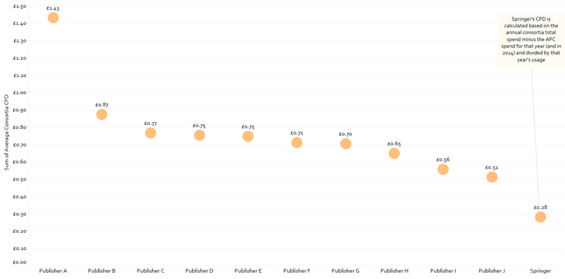Image resolution: width=565 pixels, height=279 pixels.
Task: Select the Publisher D data point
Action: (199, 135)
